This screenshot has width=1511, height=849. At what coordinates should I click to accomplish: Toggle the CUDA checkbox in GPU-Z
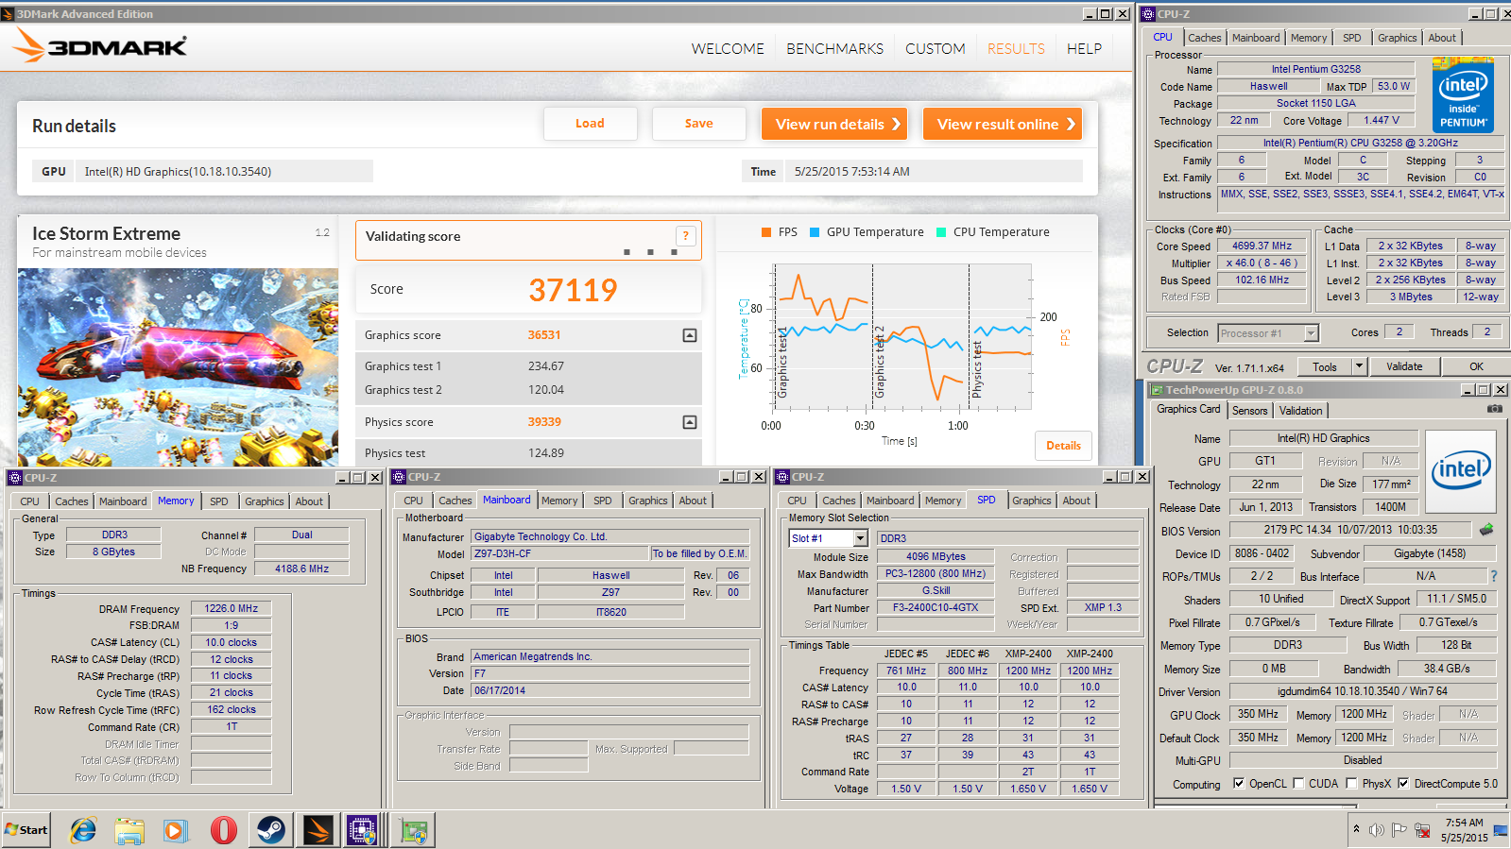coord(1298,783)
